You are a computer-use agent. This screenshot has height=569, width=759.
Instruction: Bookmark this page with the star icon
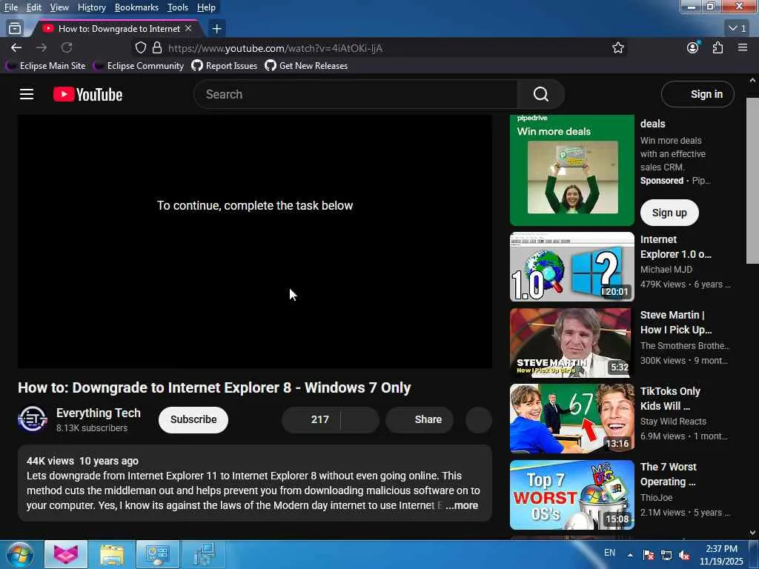tap(617, 48)
